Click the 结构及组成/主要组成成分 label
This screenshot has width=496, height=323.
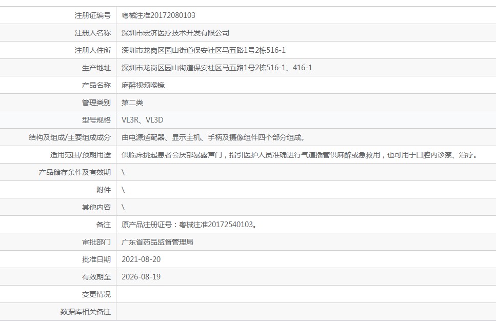pyautogui.click(x=70, y=137)
